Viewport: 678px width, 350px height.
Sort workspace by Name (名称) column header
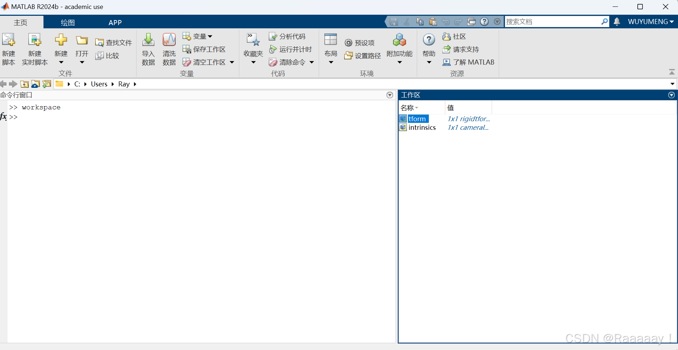pos(422,108)
